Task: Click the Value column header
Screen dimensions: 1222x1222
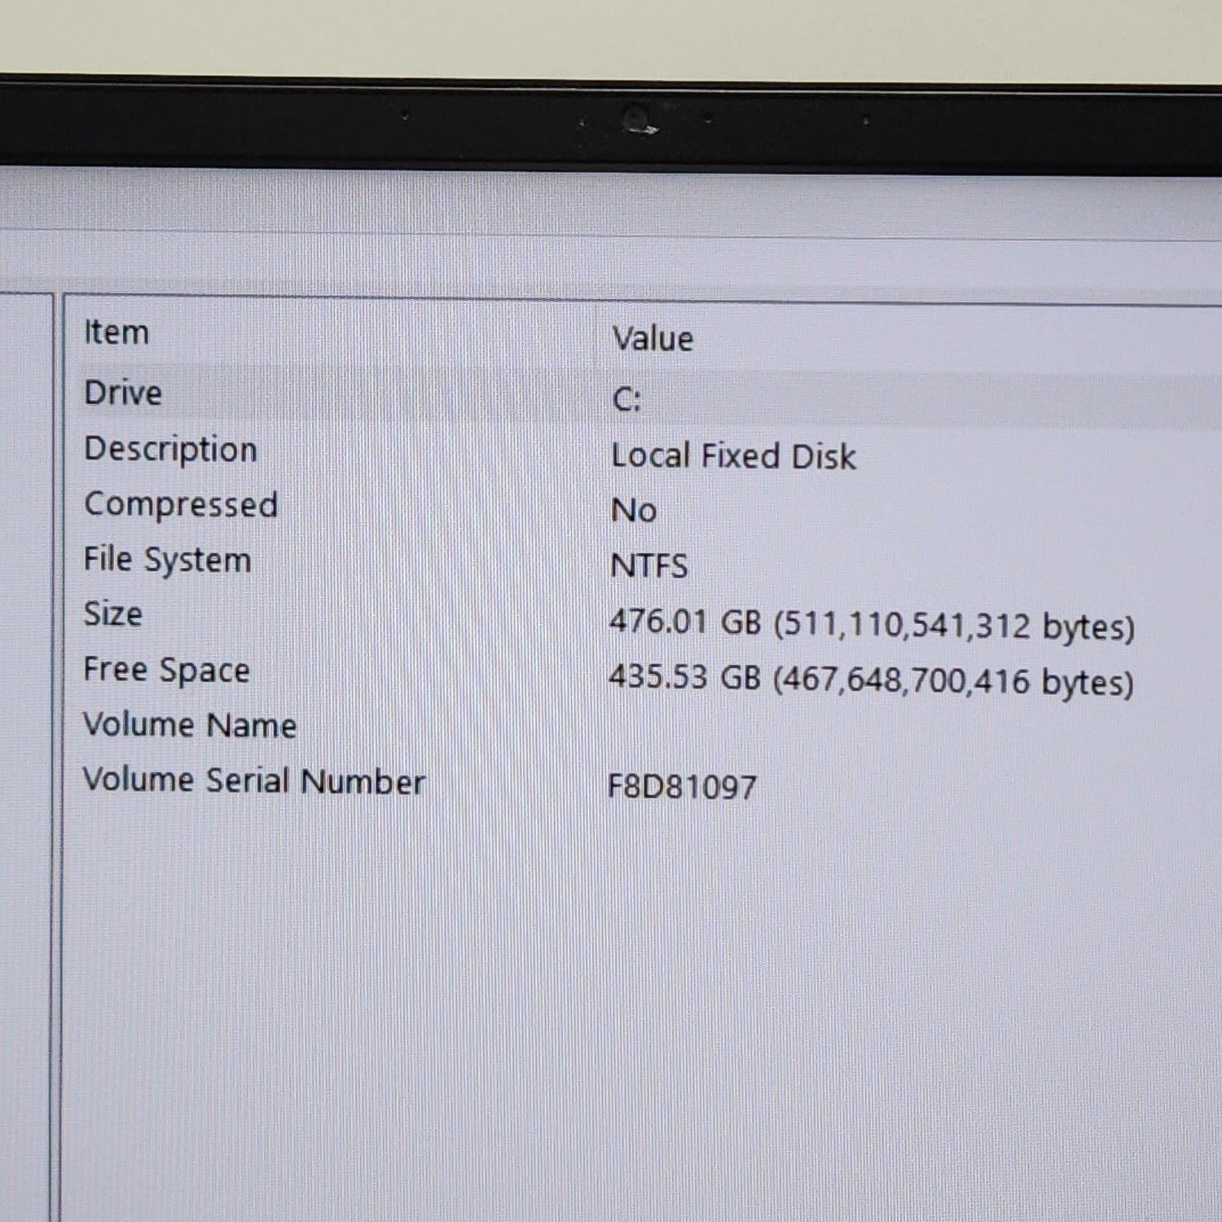Action: (653, 338)
